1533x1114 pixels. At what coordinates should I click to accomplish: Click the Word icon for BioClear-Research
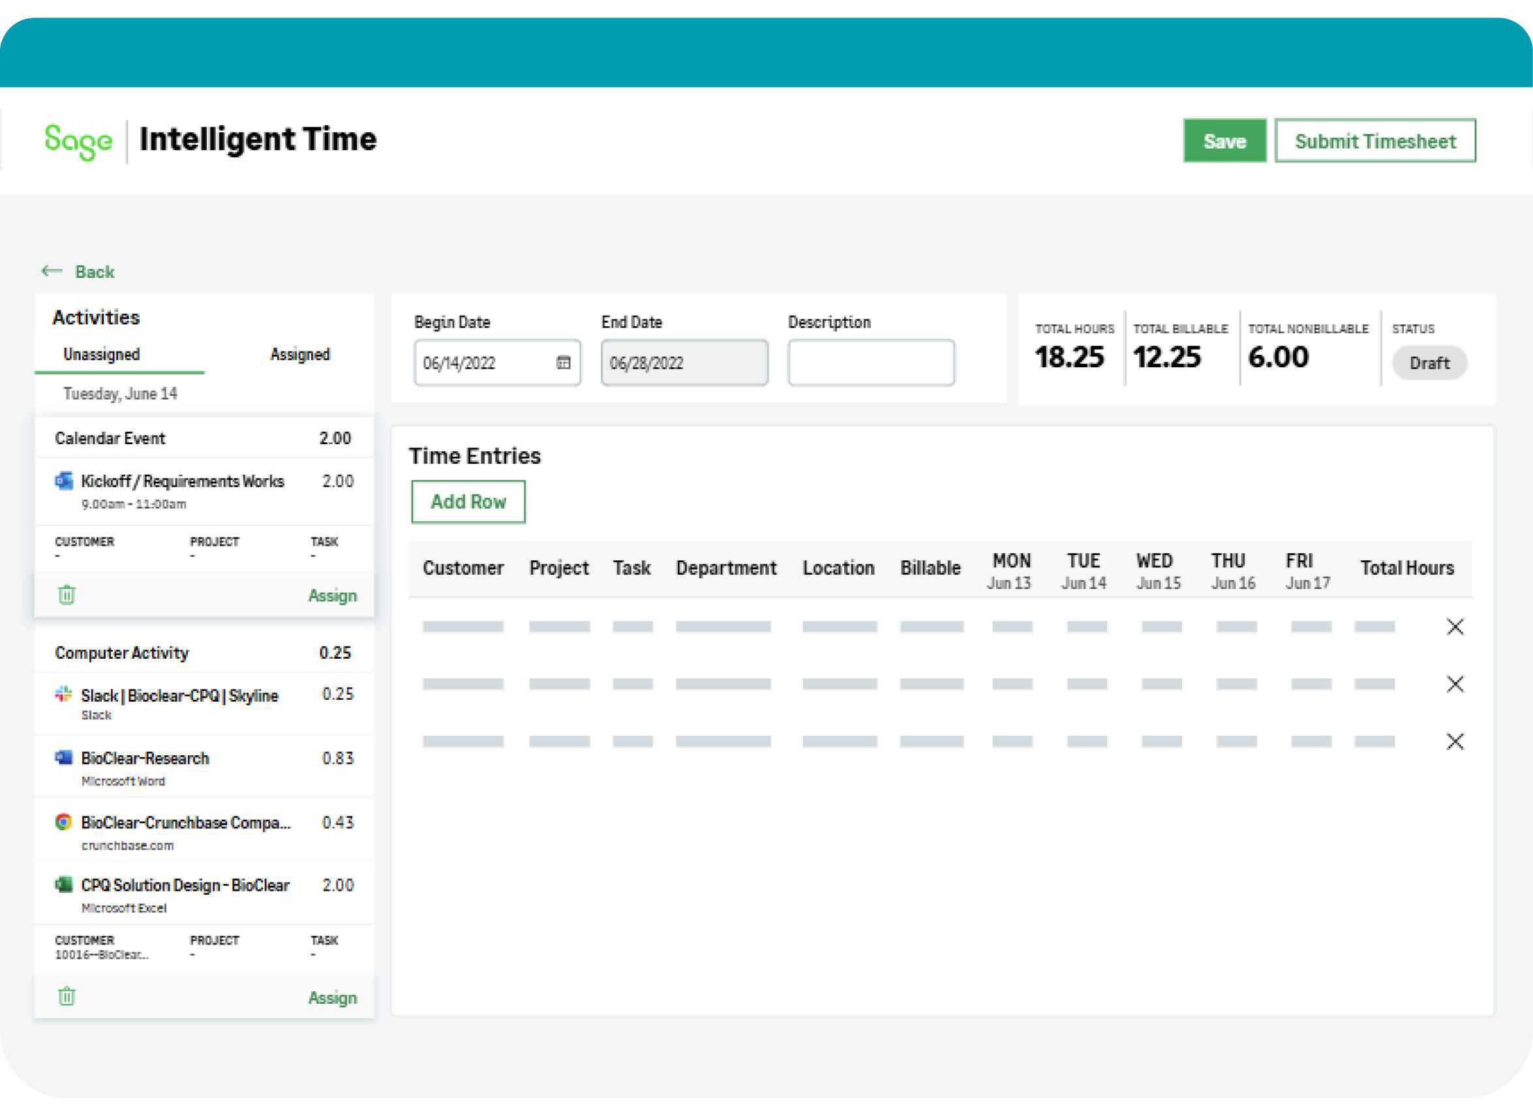(63, 757)
